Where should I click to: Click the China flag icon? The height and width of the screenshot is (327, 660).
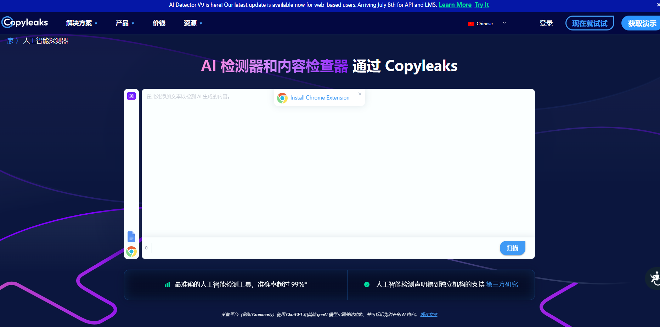471,24
